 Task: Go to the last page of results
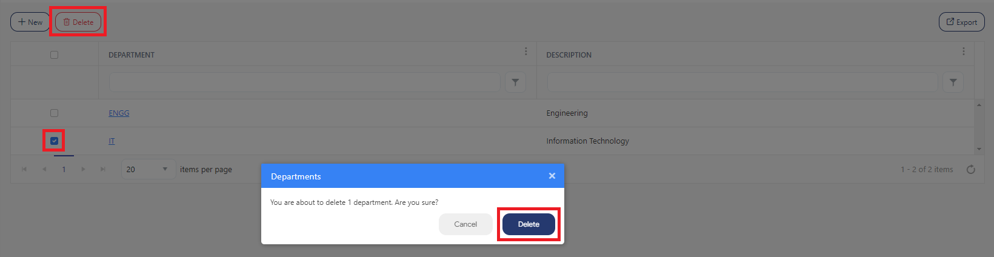coord(103,169)
